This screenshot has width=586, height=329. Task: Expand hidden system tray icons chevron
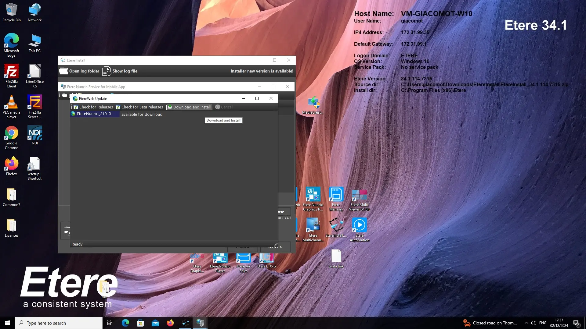tap(526, 323)
